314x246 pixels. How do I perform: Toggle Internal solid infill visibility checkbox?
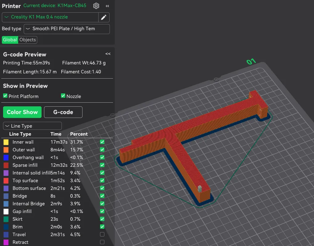tap(102, 173)
